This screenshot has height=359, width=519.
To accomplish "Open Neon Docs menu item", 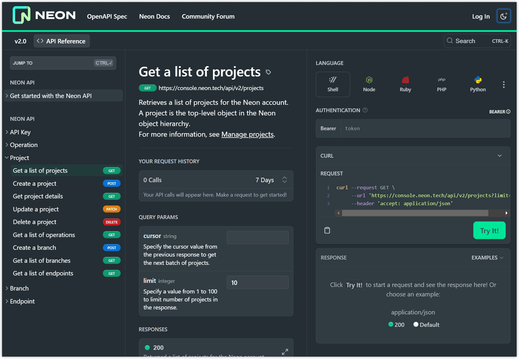I will [x=155, y=17].
